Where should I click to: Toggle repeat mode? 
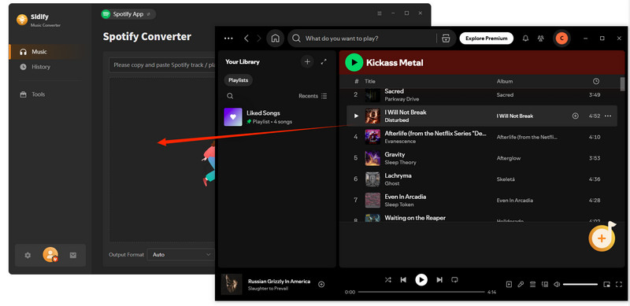[455, 280]
